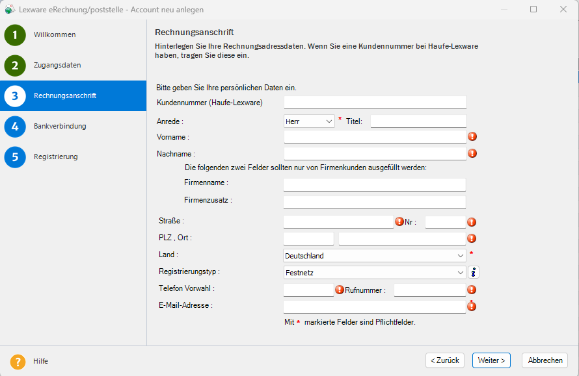Select the Bankverbindung step label
This screenshot has width=579, height=376.
coord(60,126)
